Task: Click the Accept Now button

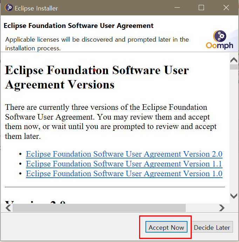Action: point(166,227)
